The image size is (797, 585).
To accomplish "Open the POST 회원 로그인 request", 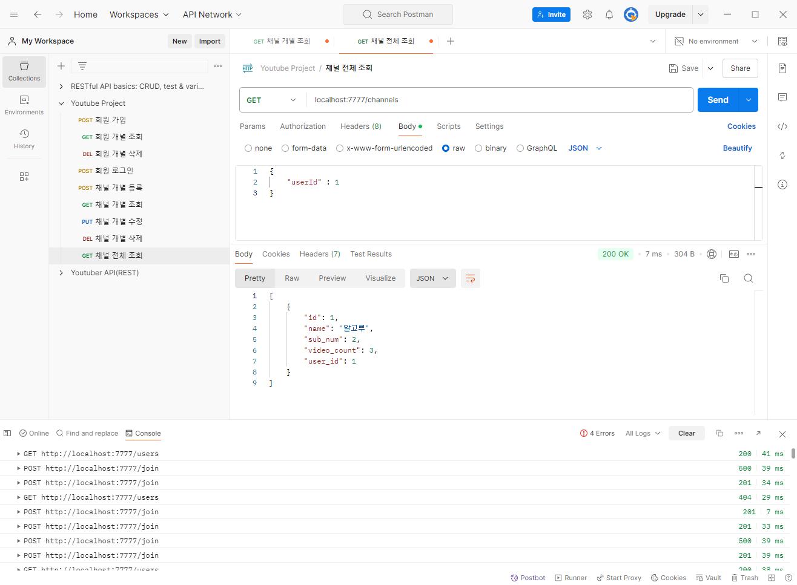I will [x=139, y=171].
